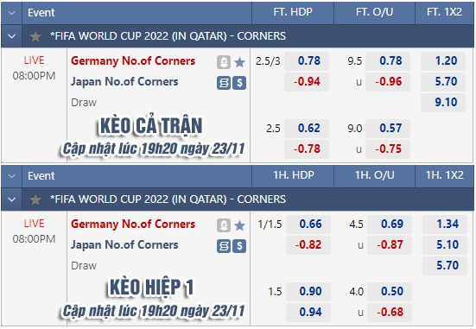Click cash-out dollar icon in first-half Japan row
The width and height of the screenshot is (476, 329).
click(x=239, y=246)
